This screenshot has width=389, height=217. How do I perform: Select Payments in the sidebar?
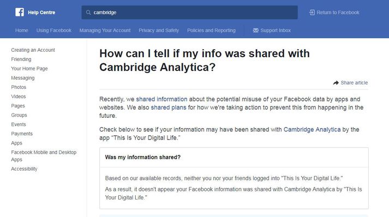22,134
